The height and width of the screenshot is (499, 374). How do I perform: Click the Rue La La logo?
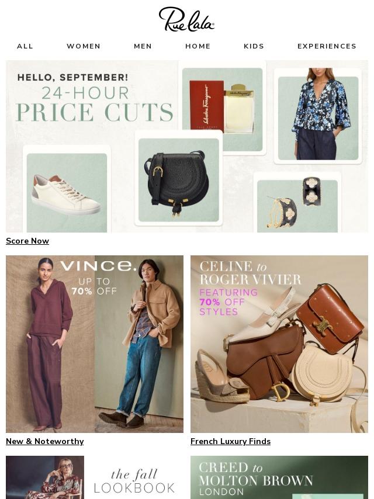click(186, 19)
